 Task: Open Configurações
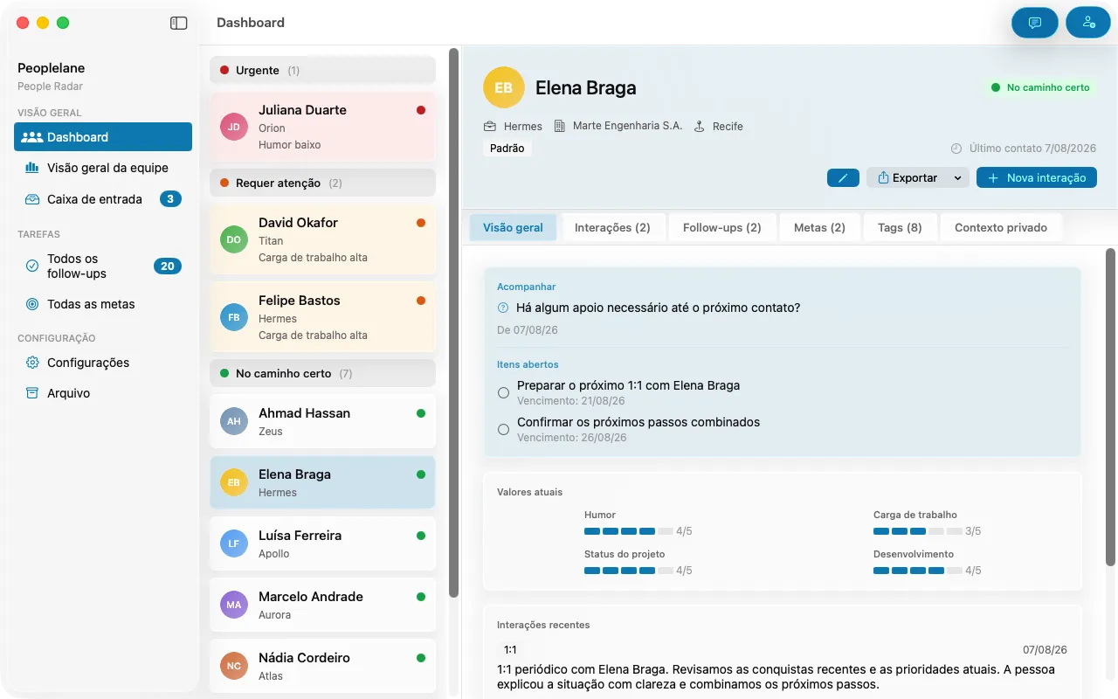(103, 363)
